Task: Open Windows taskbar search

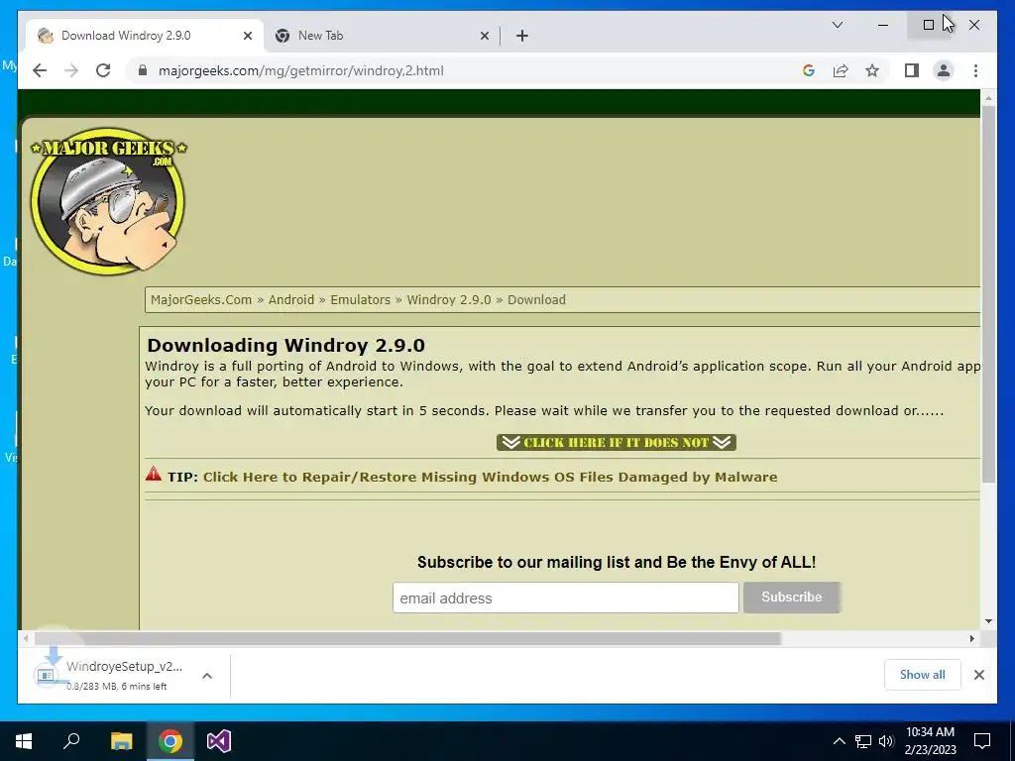Action: 71,741
